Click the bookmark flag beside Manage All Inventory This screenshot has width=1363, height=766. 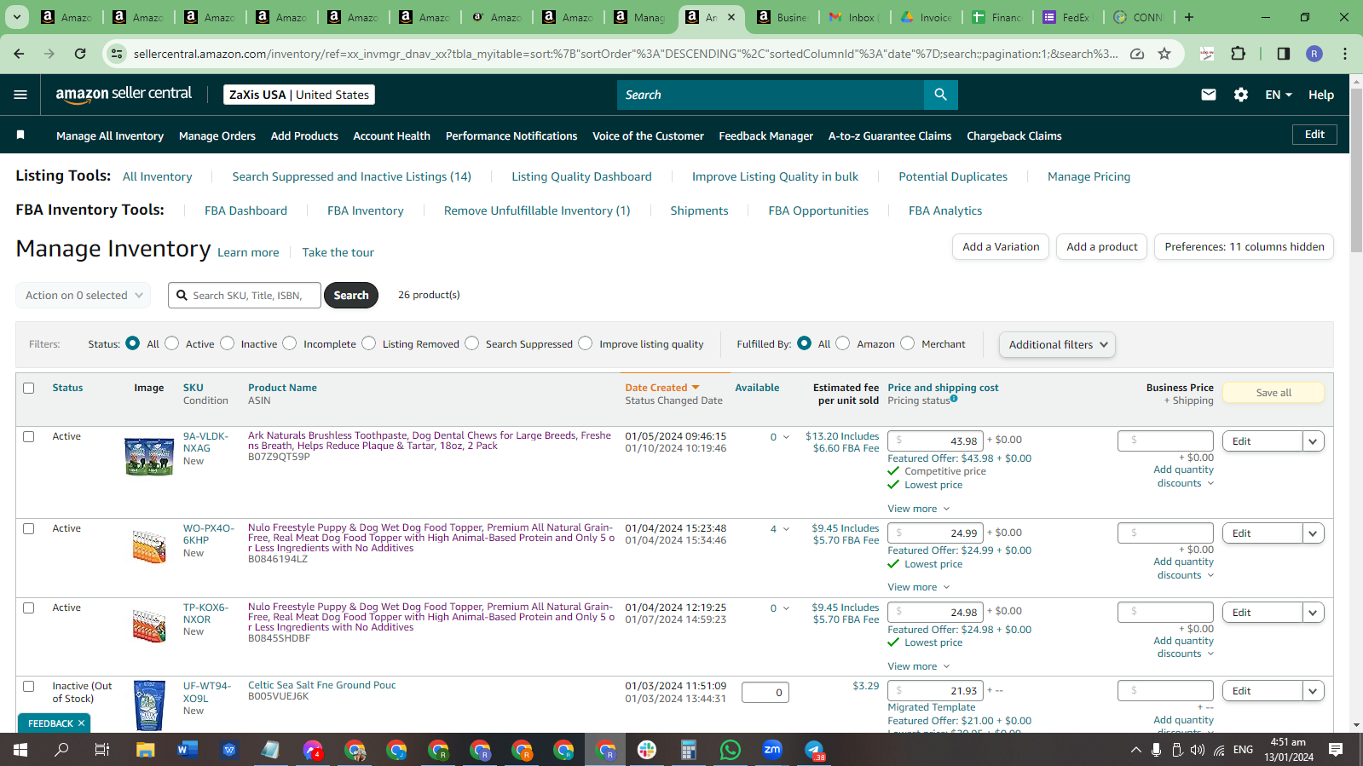point(20,135)
